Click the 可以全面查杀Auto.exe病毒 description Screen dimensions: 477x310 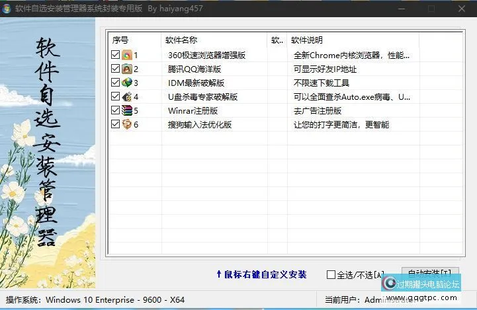(352, 97)
